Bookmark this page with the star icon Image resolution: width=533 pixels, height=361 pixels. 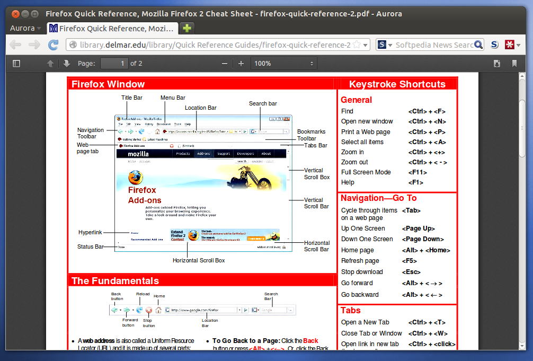357,45
